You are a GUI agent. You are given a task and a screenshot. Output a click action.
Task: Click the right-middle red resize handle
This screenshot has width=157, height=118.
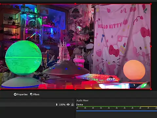point(151,47)
